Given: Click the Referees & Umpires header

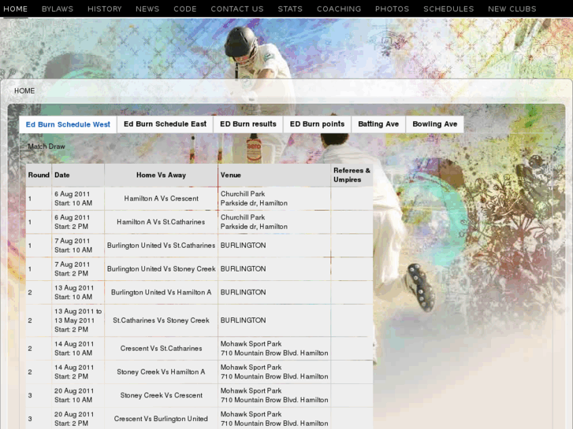Looking at the screenshot, I should (x=352, y=175).
